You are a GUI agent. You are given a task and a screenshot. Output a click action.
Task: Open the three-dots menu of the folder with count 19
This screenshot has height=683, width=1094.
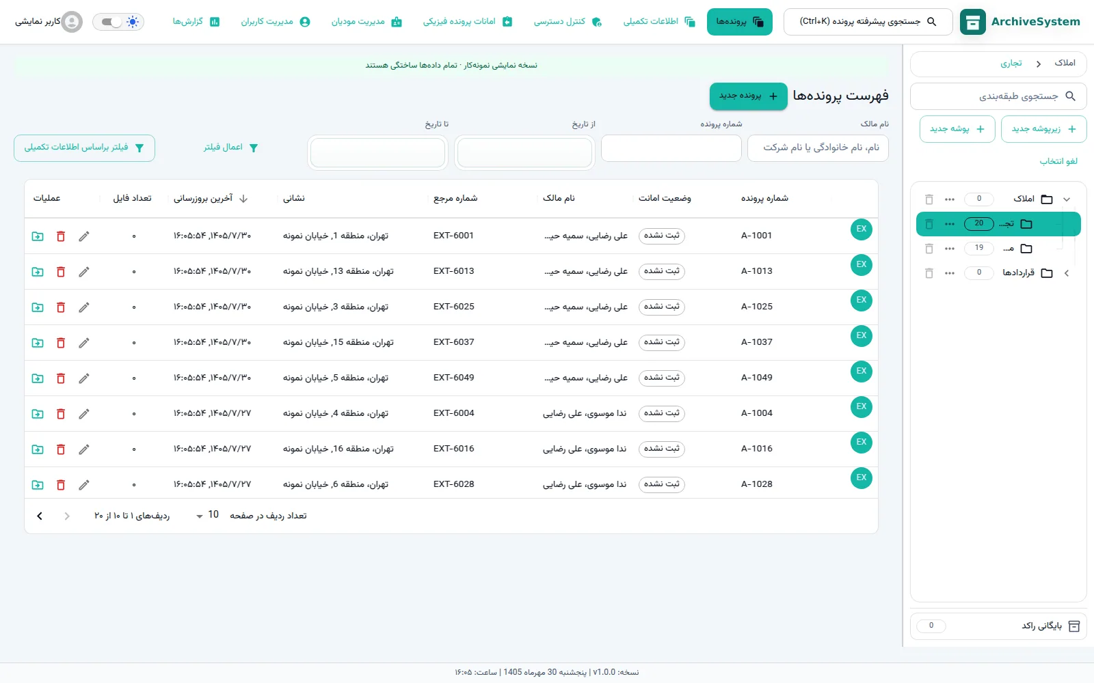[950, 249]
